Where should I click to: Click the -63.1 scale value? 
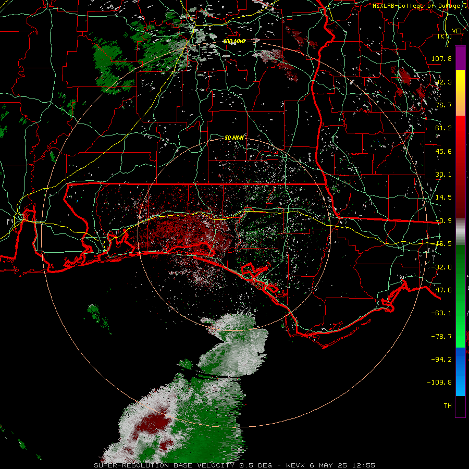click(x=441, y=313)
